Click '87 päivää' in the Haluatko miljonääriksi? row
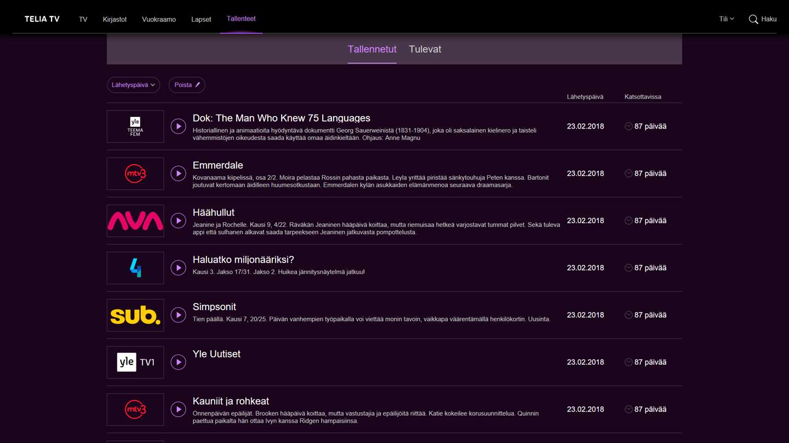 coord(650,268)
